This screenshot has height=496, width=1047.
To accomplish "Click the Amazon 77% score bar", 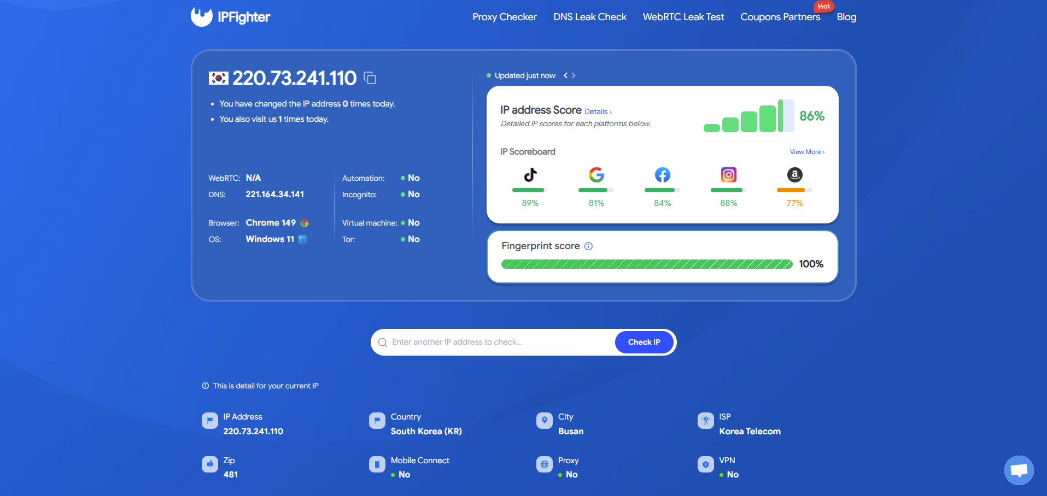I will pos(794,190).
